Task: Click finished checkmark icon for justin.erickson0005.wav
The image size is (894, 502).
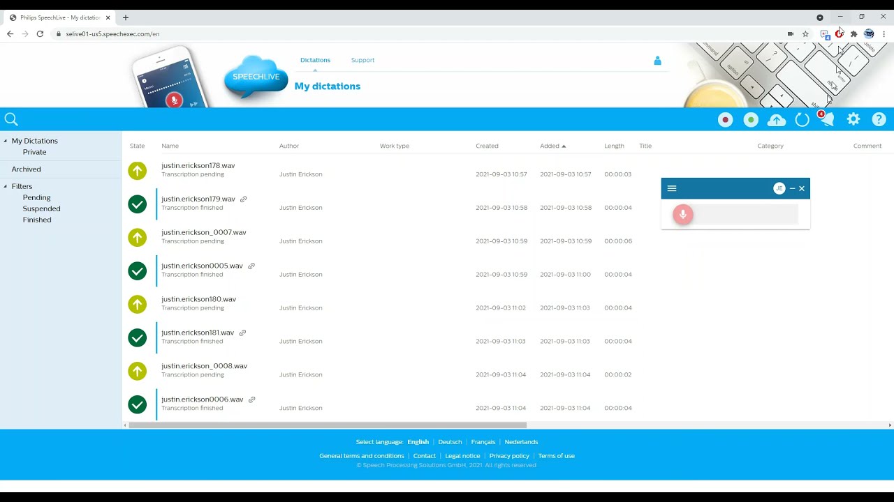Action: click(x=138, y=271)
